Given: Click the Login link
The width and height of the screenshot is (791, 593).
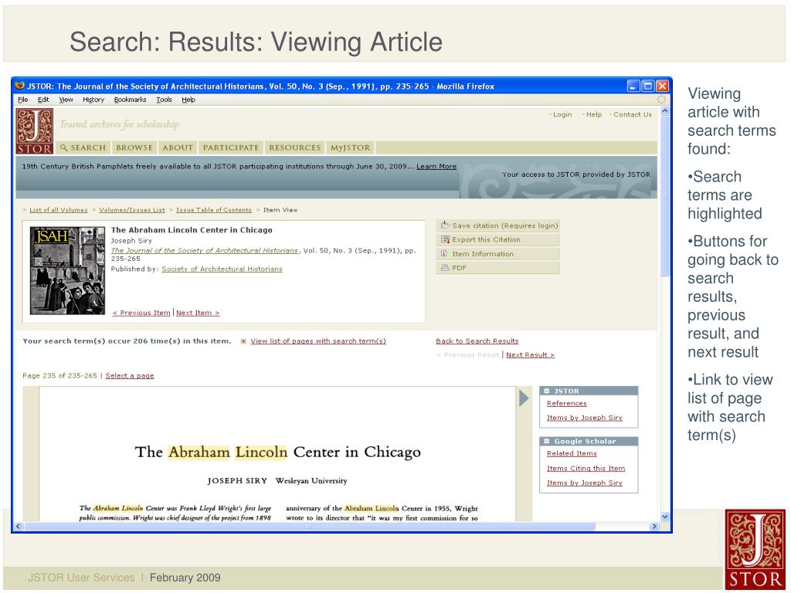Looking at the screenshot, I should 562,114.
